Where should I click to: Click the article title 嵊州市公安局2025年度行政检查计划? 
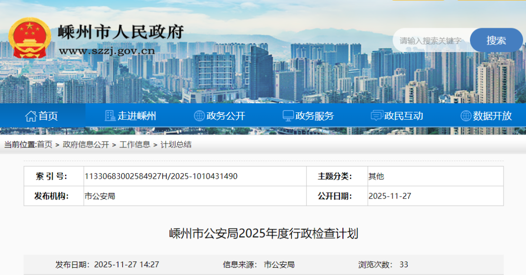[263, 234]
